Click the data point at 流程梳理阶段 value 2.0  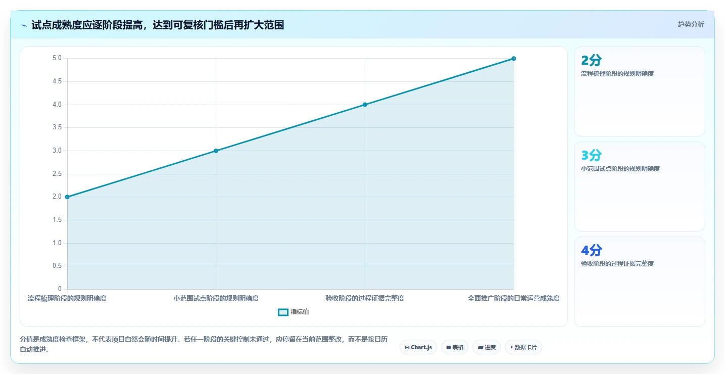point(67,197)
